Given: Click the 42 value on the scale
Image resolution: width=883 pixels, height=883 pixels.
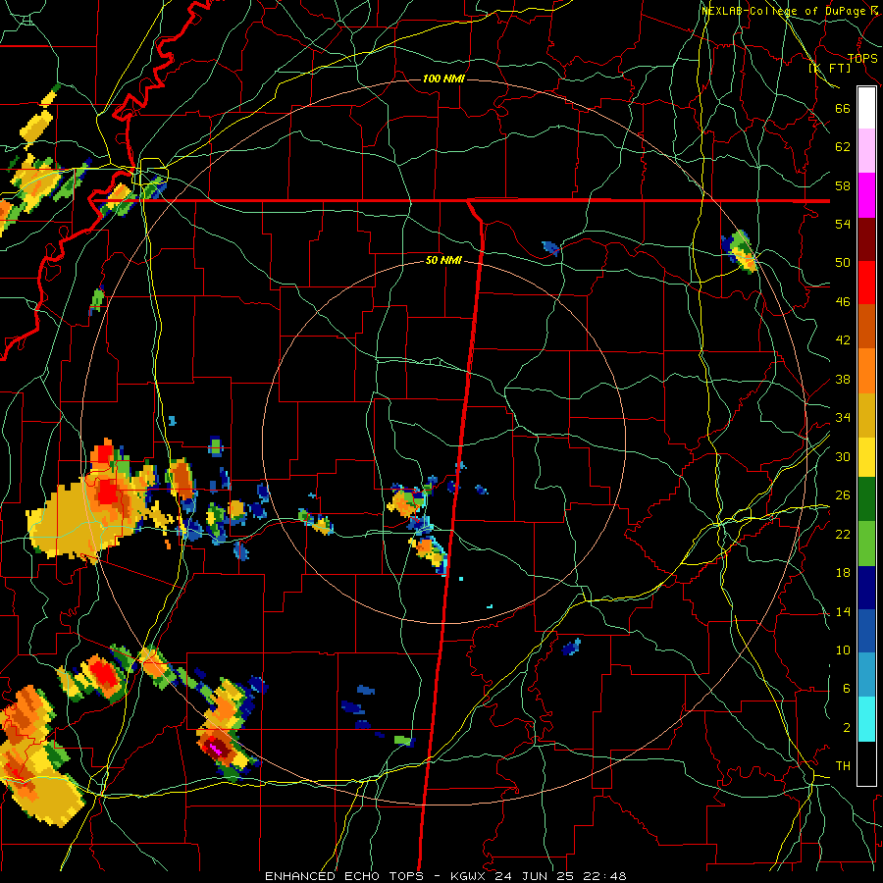Looking at the screenshot, I should [x=843, y=340].
